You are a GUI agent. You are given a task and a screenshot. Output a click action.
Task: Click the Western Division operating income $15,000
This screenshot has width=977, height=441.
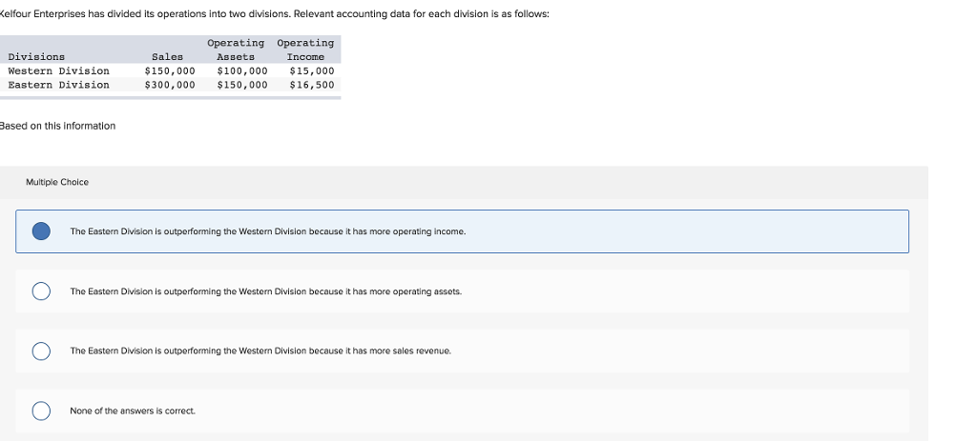pyautogui.click(x=312, y=70)
